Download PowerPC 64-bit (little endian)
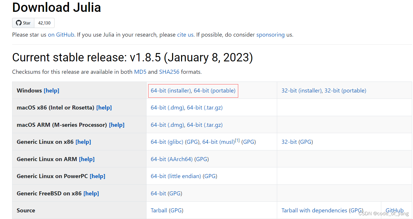The height and width of the screenshot is (219, 413). click(x=176, y=176)
